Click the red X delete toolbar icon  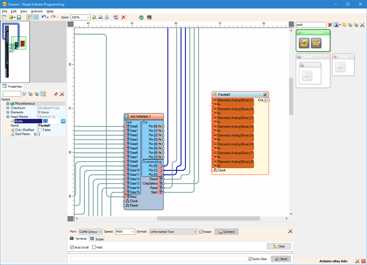click(124, 17)
